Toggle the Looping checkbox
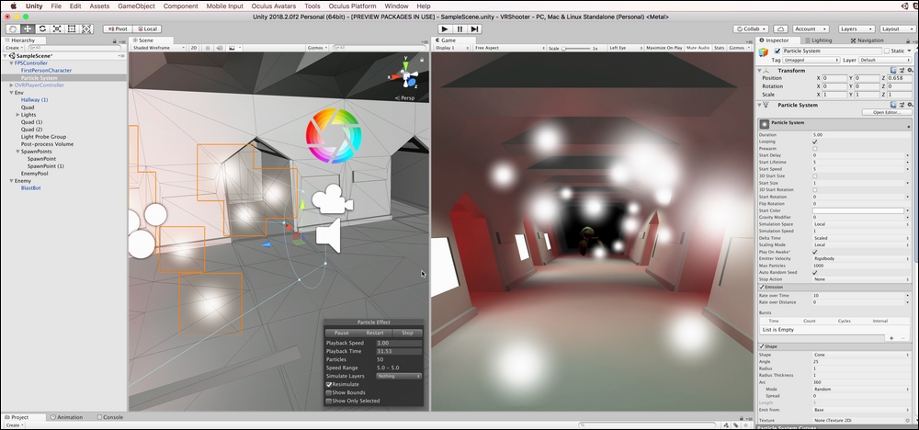Screen dimensions: 919x430 click(x=814, y=141)
